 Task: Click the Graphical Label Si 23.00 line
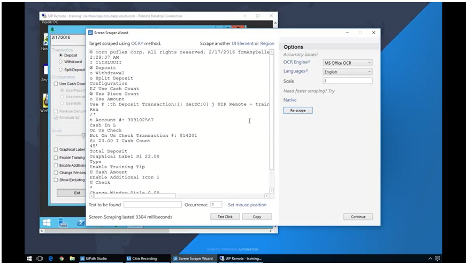(x=125, y=156)
